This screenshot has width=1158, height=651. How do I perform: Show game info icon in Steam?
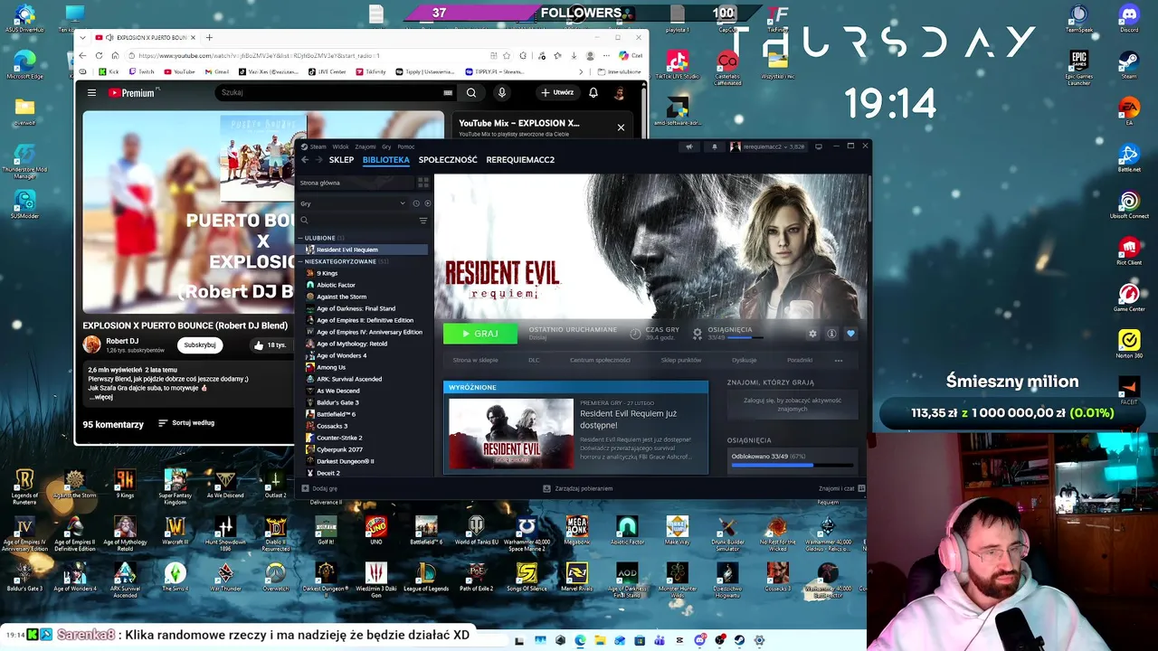[x=831, y=334]
